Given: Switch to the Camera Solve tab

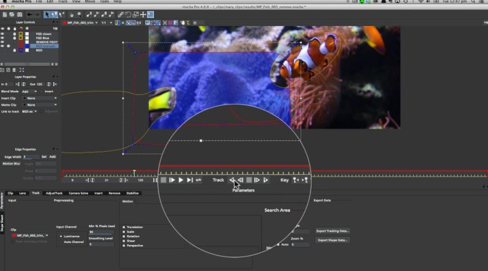Looking at the screenshot, I should (79, 193).
